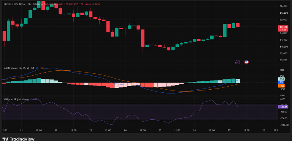Viewport: 292px width, 141px height.
Task: Click the 22 date label on time axis
Action: (x=56, y=130)
